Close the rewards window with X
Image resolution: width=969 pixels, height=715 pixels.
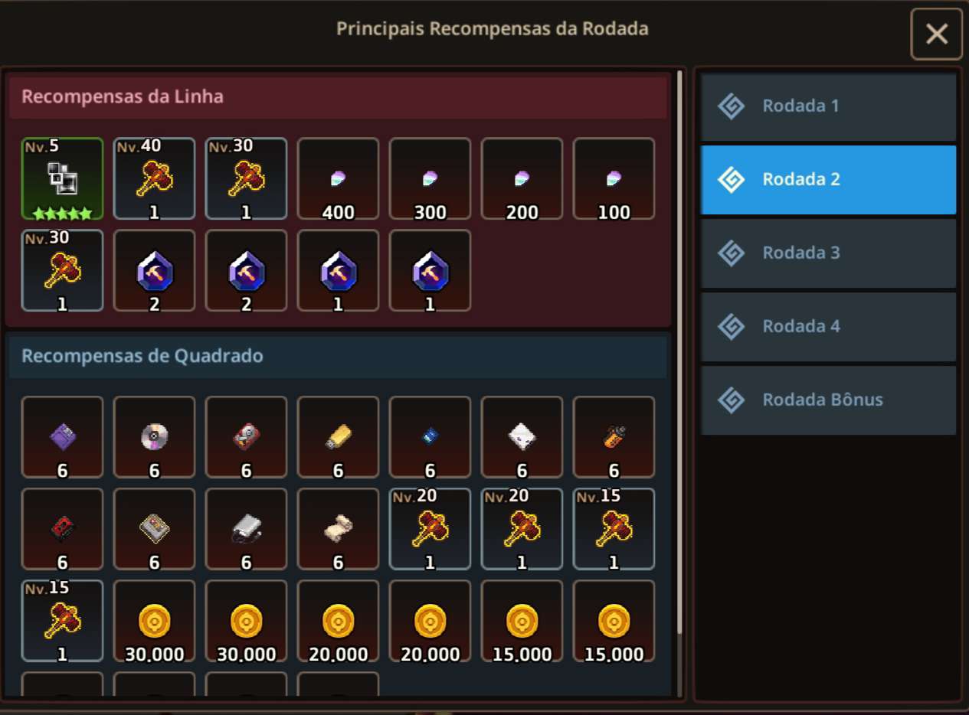[936, 34]
